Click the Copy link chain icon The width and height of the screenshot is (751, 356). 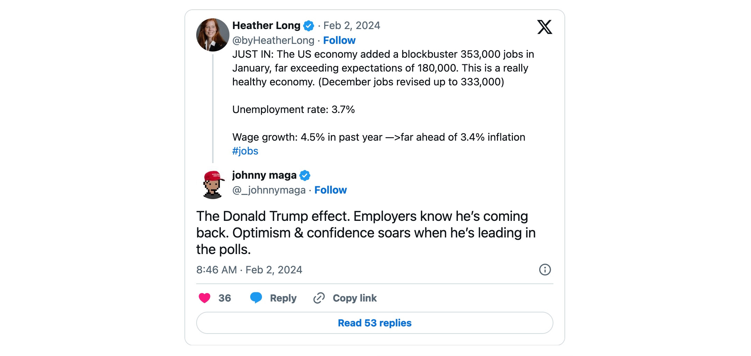[x=319, y=298]
